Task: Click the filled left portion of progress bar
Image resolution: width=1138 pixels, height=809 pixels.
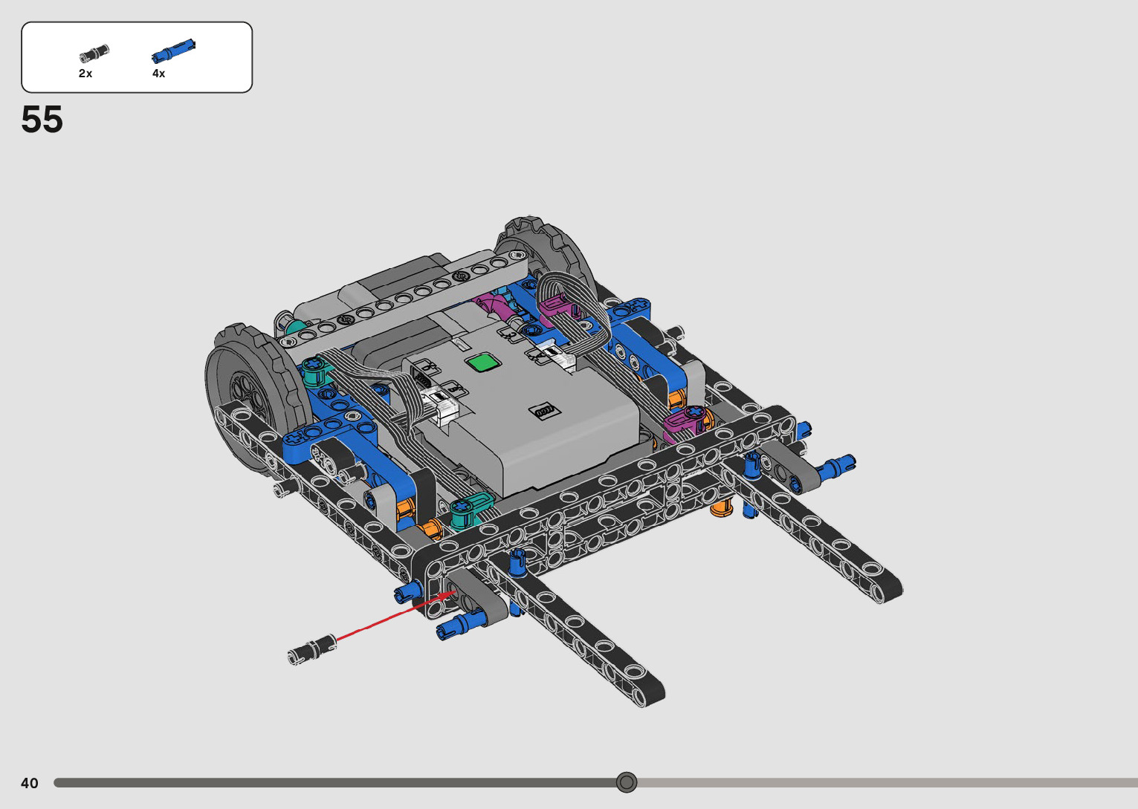Action: [x=334, y=783]
